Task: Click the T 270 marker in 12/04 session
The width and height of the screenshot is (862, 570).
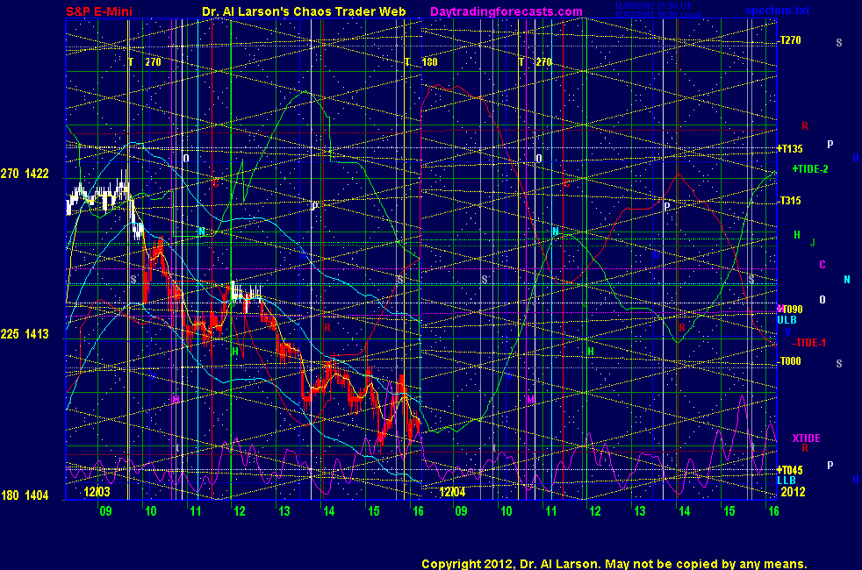Action: [535, 62]
